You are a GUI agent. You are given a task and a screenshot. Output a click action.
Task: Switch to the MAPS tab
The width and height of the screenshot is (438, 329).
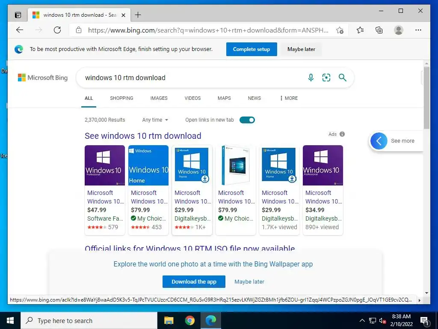coord(224,98)
